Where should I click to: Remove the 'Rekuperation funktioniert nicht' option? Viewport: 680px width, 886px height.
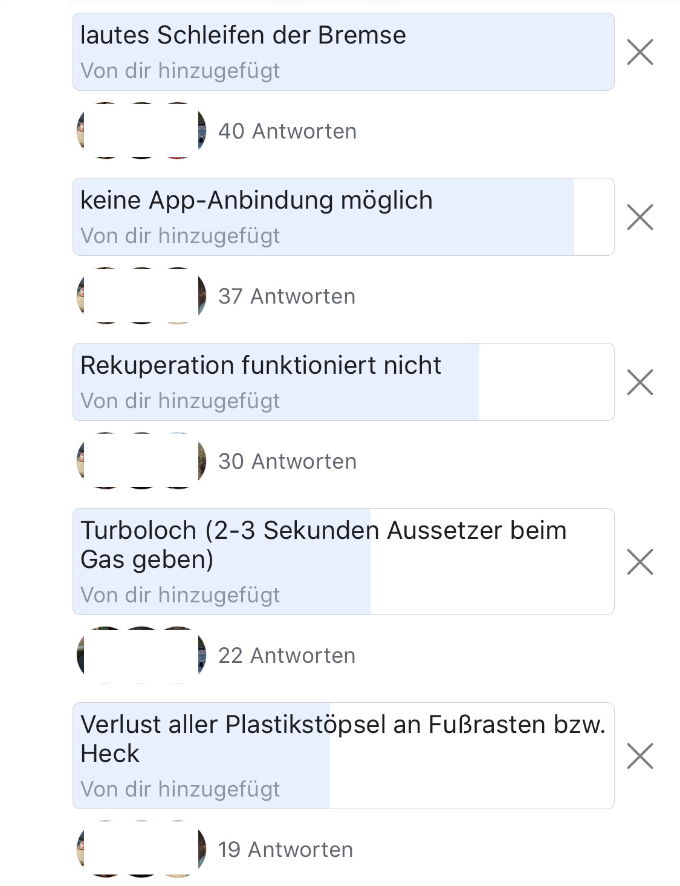(x=640, y=382)
